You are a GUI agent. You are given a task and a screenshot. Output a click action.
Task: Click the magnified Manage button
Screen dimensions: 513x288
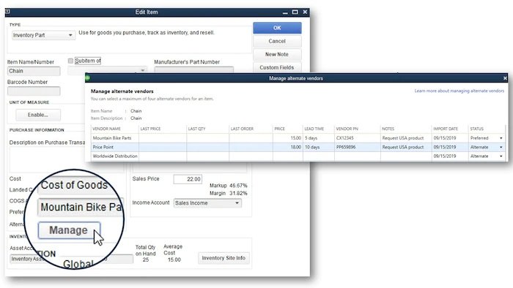click(x=69, y=230)
